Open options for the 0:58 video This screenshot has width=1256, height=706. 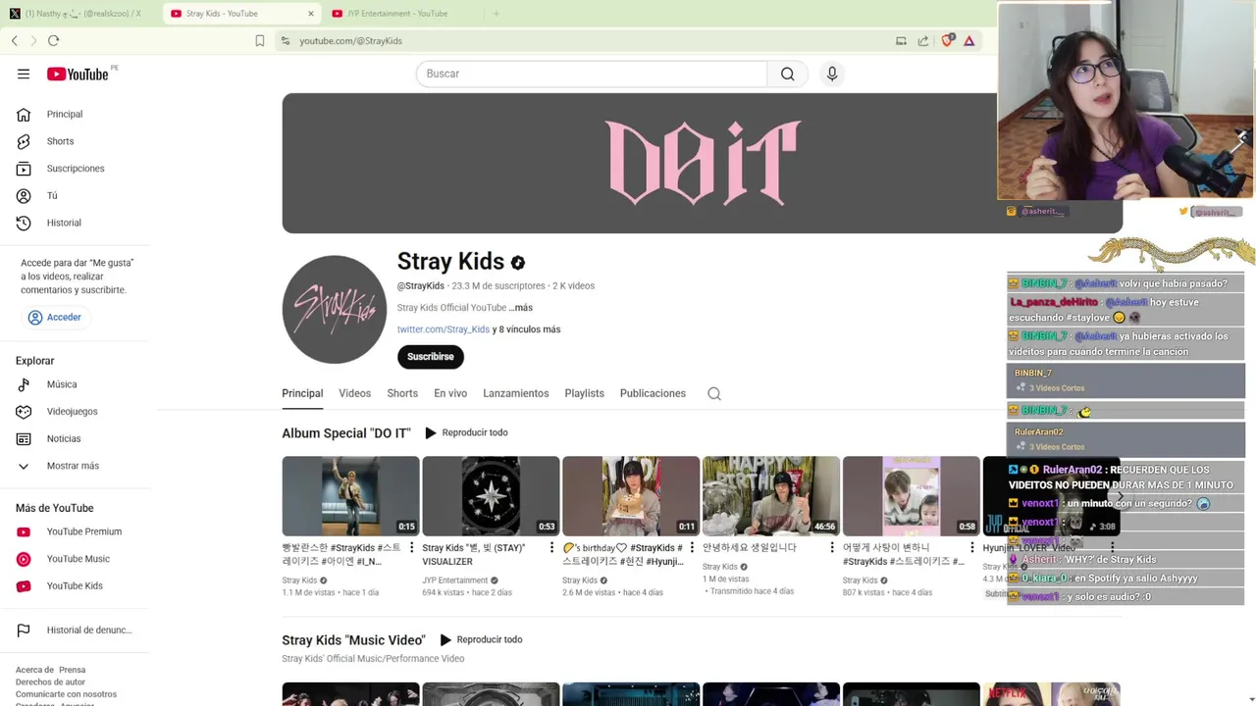[x=972, y=548]
